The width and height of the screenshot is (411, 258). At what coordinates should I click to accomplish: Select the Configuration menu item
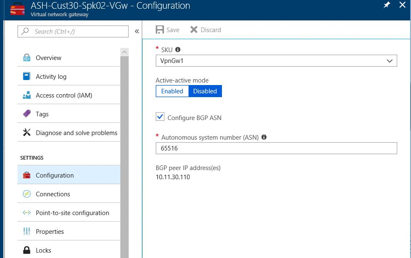point(55,175)
